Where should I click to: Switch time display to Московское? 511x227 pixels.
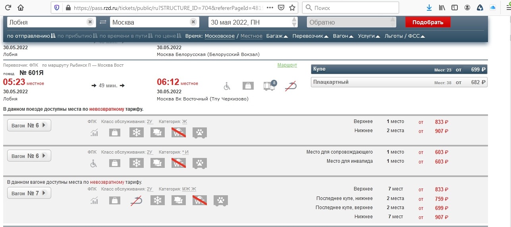(220, 36)
